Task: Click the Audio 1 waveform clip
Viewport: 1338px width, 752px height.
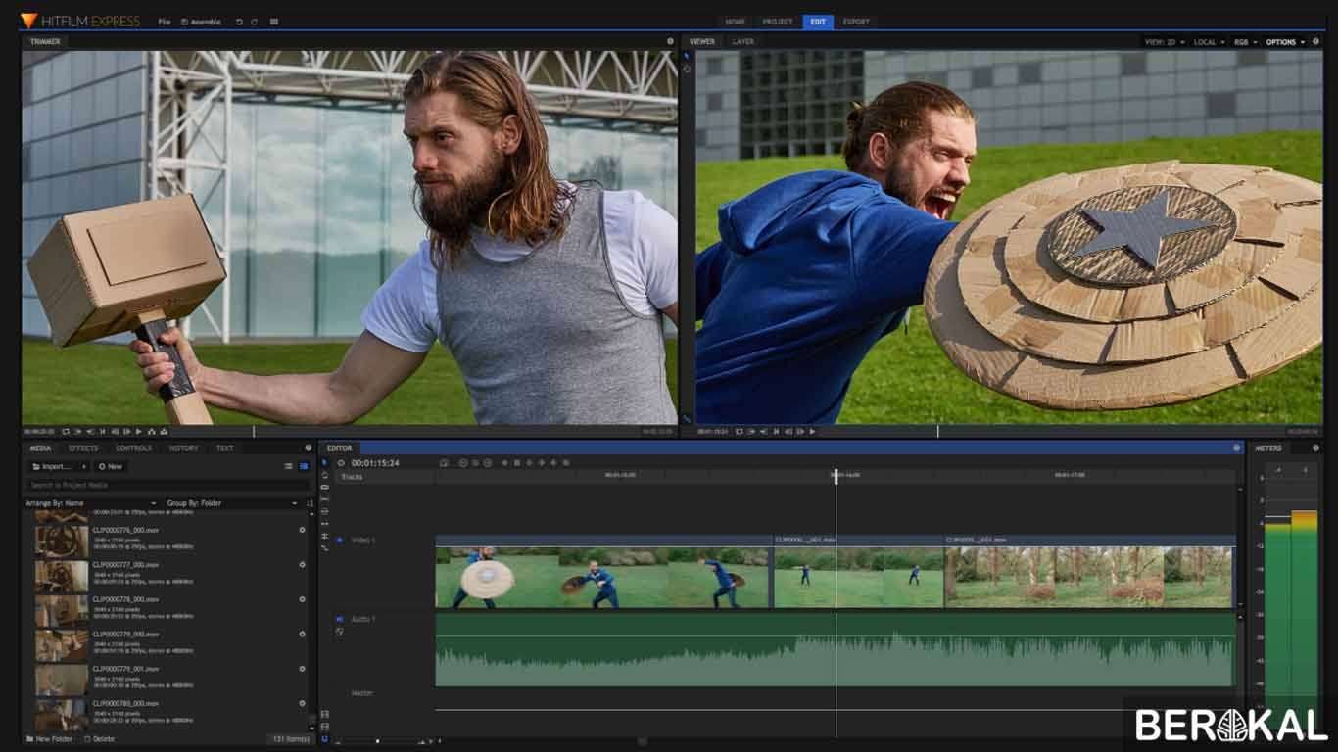Action: [x=835, y=650]
